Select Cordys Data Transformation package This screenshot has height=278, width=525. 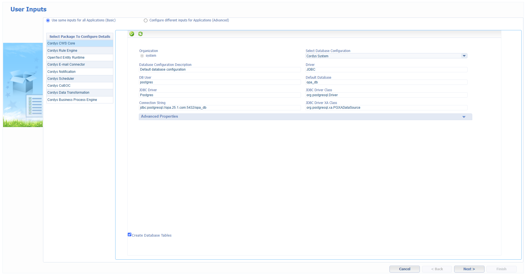point(80,93)
